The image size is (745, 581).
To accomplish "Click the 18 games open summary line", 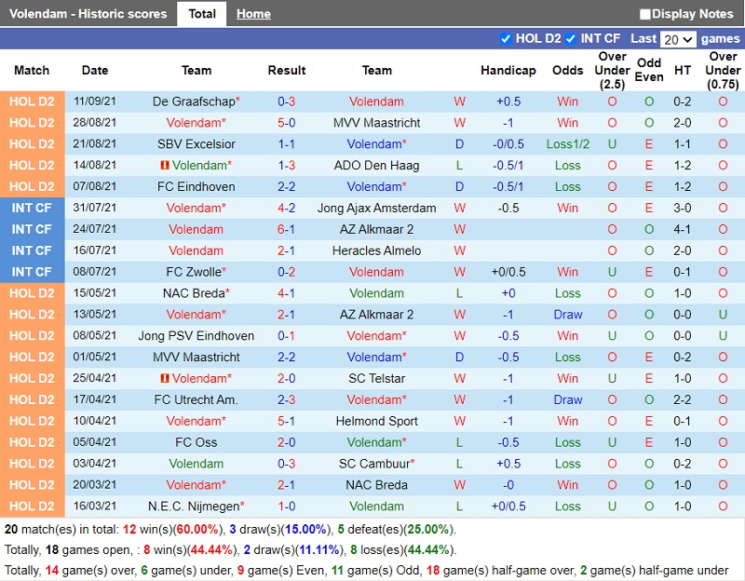I will tap(230, 550).
